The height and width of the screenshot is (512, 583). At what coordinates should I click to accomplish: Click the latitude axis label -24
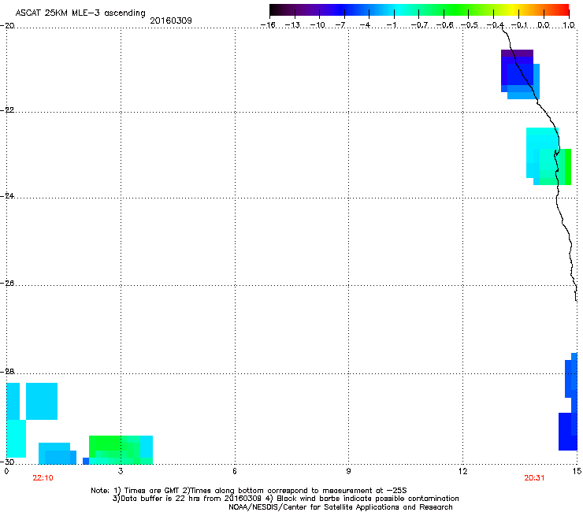[x=7, y=195]
